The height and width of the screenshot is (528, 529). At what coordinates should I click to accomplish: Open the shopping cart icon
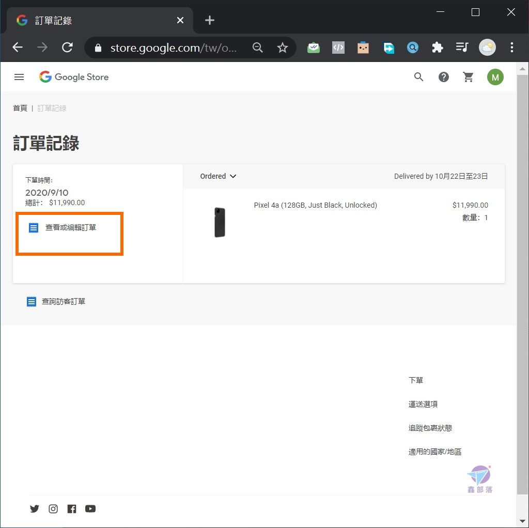[x=468, y=77]
